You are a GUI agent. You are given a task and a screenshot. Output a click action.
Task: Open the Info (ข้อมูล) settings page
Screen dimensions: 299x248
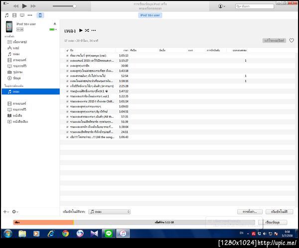click(x=14, y=78)
